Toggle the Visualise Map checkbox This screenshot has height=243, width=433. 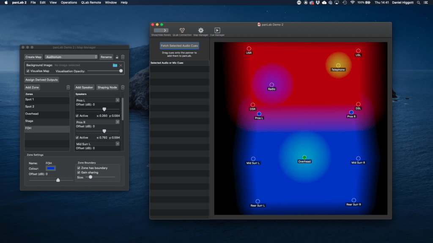[x=27, y=71]
